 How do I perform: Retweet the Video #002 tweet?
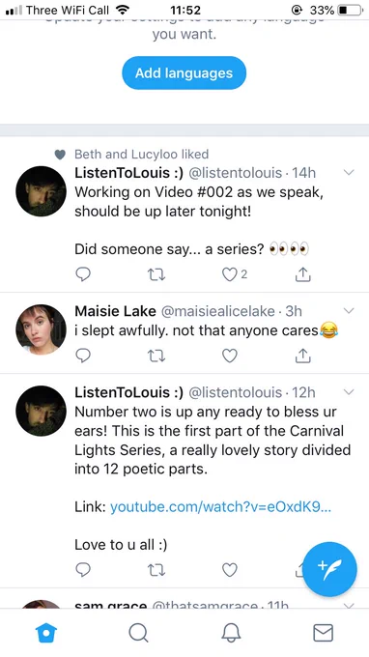coord(156,274)
